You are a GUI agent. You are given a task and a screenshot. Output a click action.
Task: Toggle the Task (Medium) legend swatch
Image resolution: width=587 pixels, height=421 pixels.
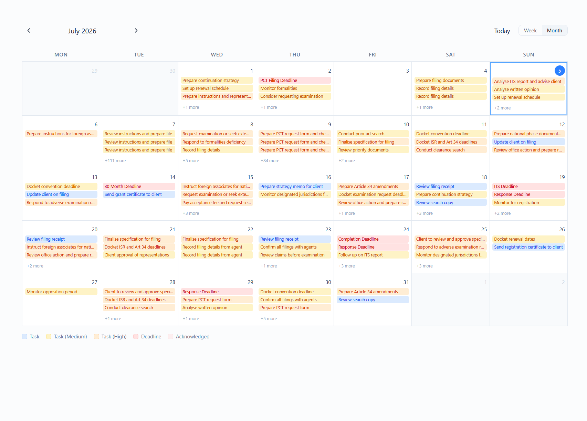pyautogui.click(x=49, y=337)
